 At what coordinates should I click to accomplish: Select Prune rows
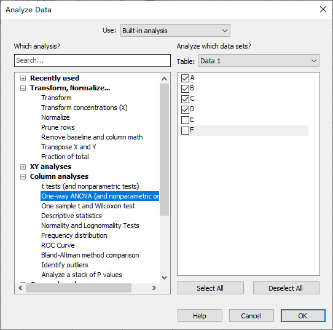click(58, 127)
